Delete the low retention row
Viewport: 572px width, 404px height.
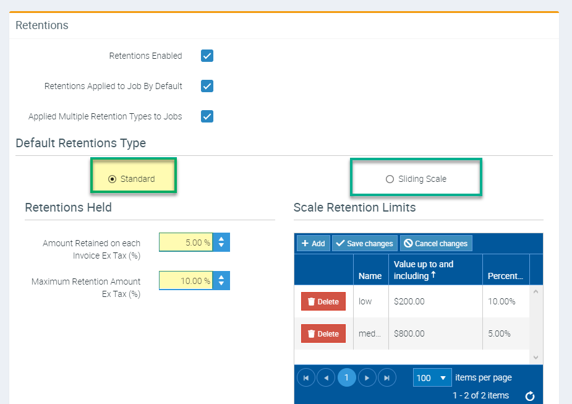click(323, 302)
